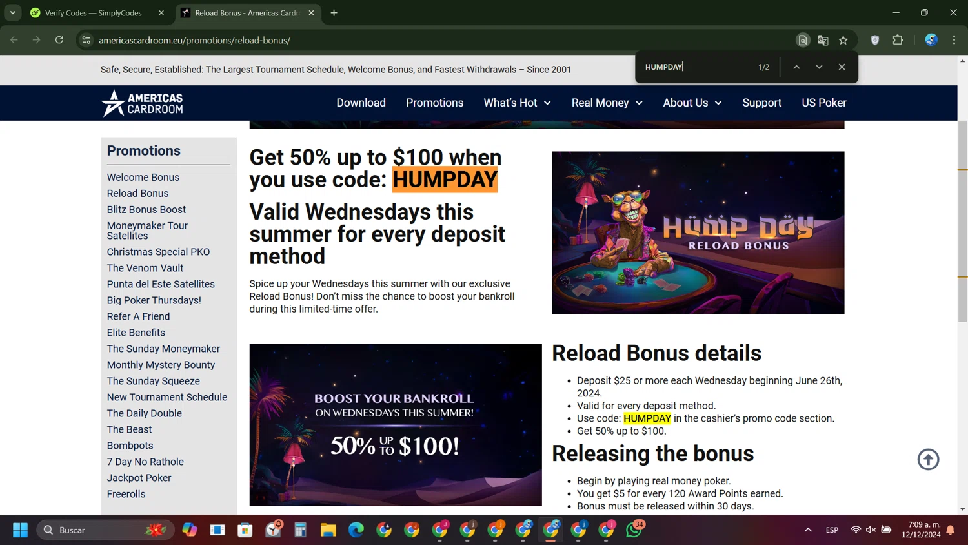Open the Windows Start menu
The width and height of the screenshot is (968, 545).
pos(20,530)
